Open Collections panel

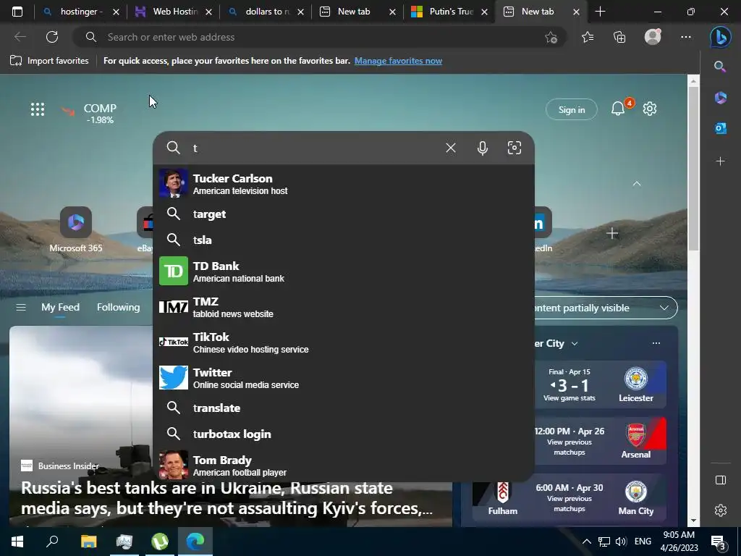tap(619, 37)
